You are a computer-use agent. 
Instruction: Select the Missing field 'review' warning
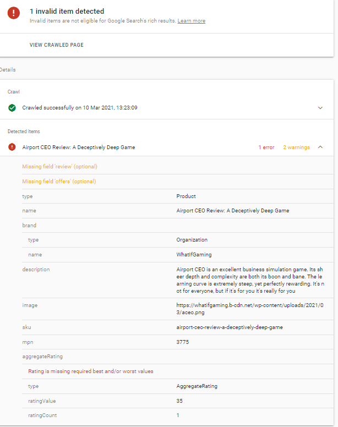tap(59, 166)
